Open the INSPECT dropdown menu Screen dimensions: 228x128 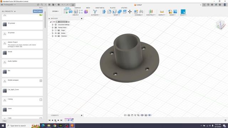162,15
